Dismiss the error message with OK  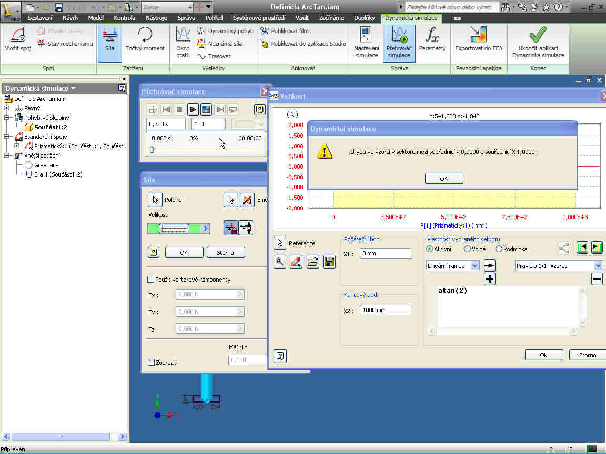tap(443, 178)
